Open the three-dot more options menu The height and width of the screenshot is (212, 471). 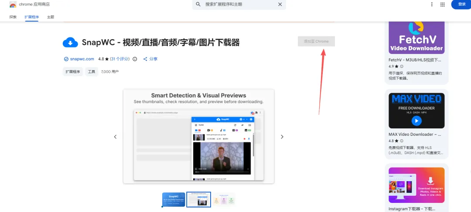tap(432, 4)
